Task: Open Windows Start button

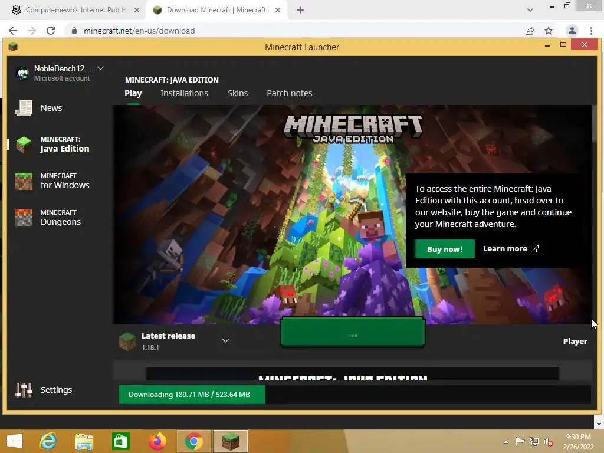Action: [15, 441]
